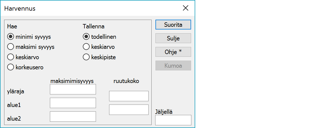Focus the upper ruutukoko input field

tap(129, 96)
